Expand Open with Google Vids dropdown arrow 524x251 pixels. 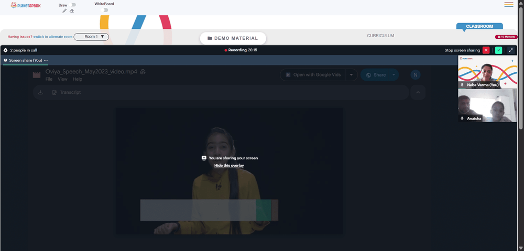coord(352,75)
